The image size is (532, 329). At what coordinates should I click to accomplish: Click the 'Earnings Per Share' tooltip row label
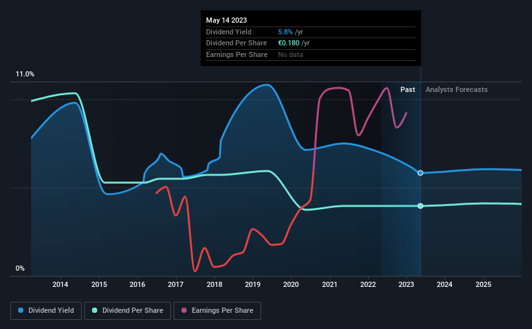pyautogui.click(x=237, y=54)
